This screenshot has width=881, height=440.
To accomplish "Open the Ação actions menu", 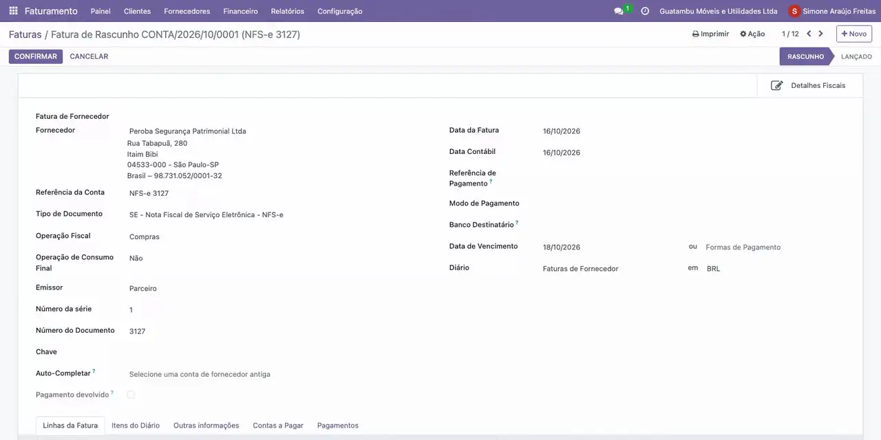I will coord(752,34).
